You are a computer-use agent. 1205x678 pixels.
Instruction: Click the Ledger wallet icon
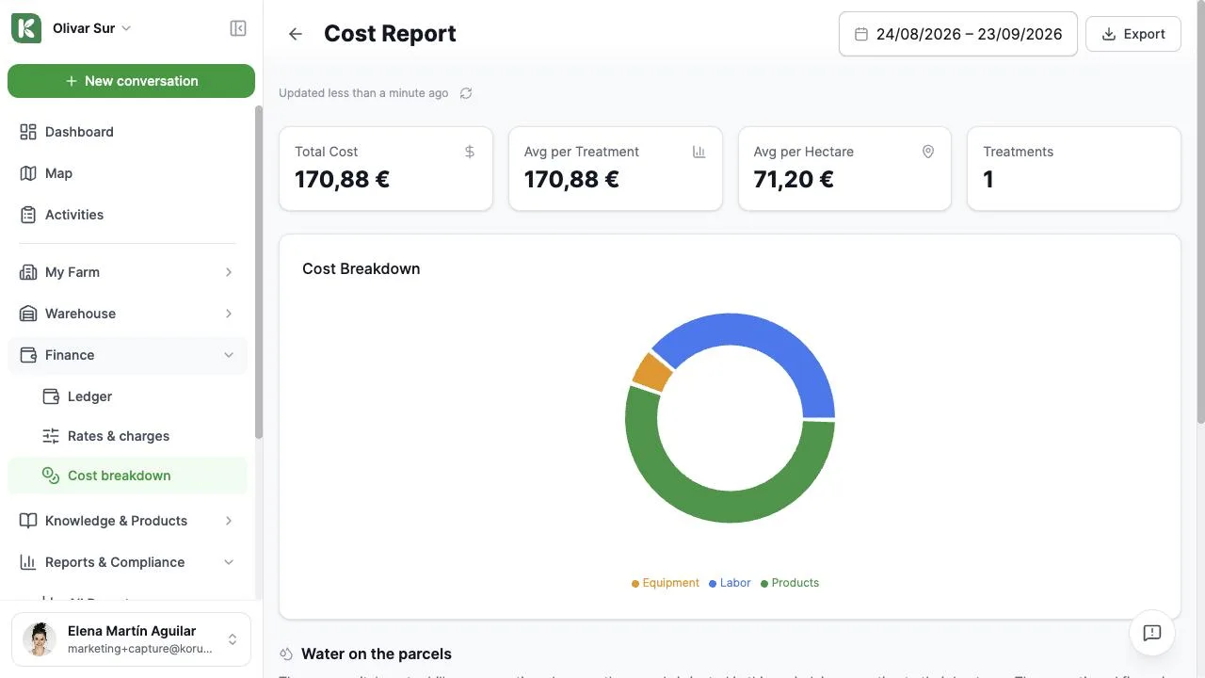pyautogui.click(x=51, y=396)
